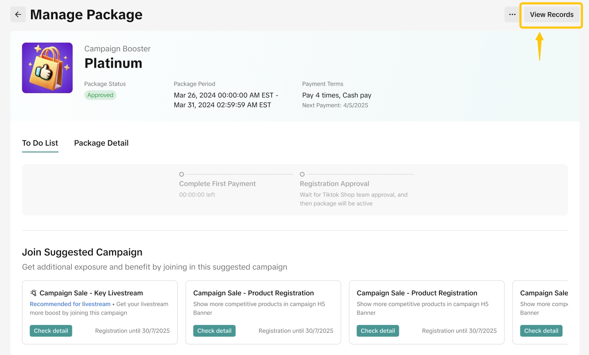Click the Registration Approval step circle
The image size is (589, 355).
(302, 174)
